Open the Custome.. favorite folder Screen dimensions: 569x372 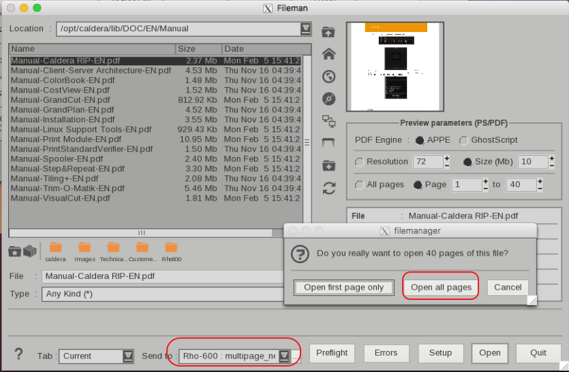142,252
